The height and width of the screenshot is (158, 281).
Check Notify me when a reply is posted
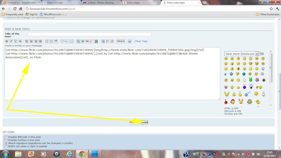[x=6, y=146]
